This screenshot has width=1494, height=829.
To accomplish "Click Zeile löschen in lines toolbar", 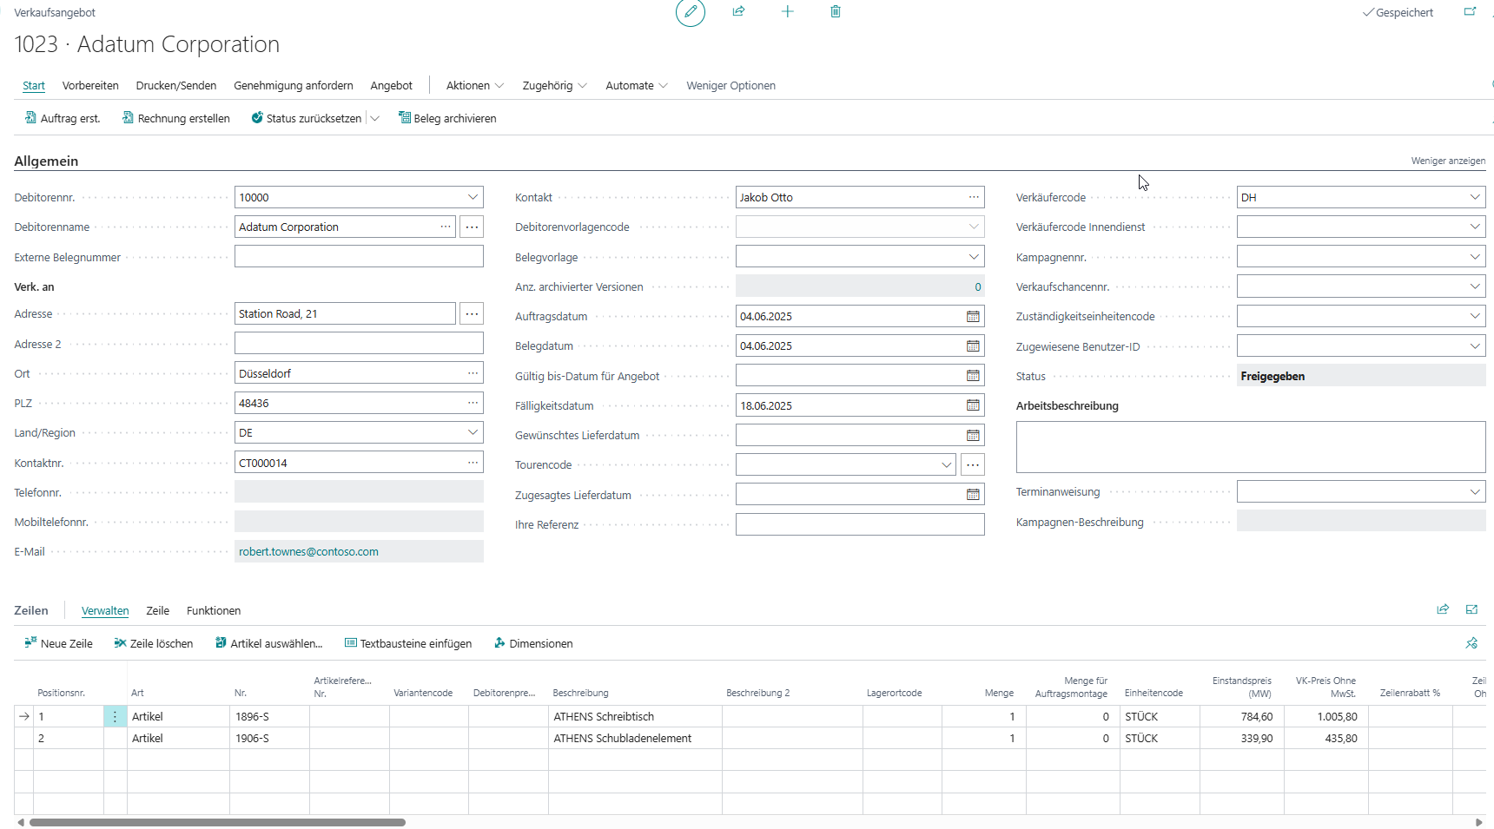I will pyautogui.click(x=153, y=643).
